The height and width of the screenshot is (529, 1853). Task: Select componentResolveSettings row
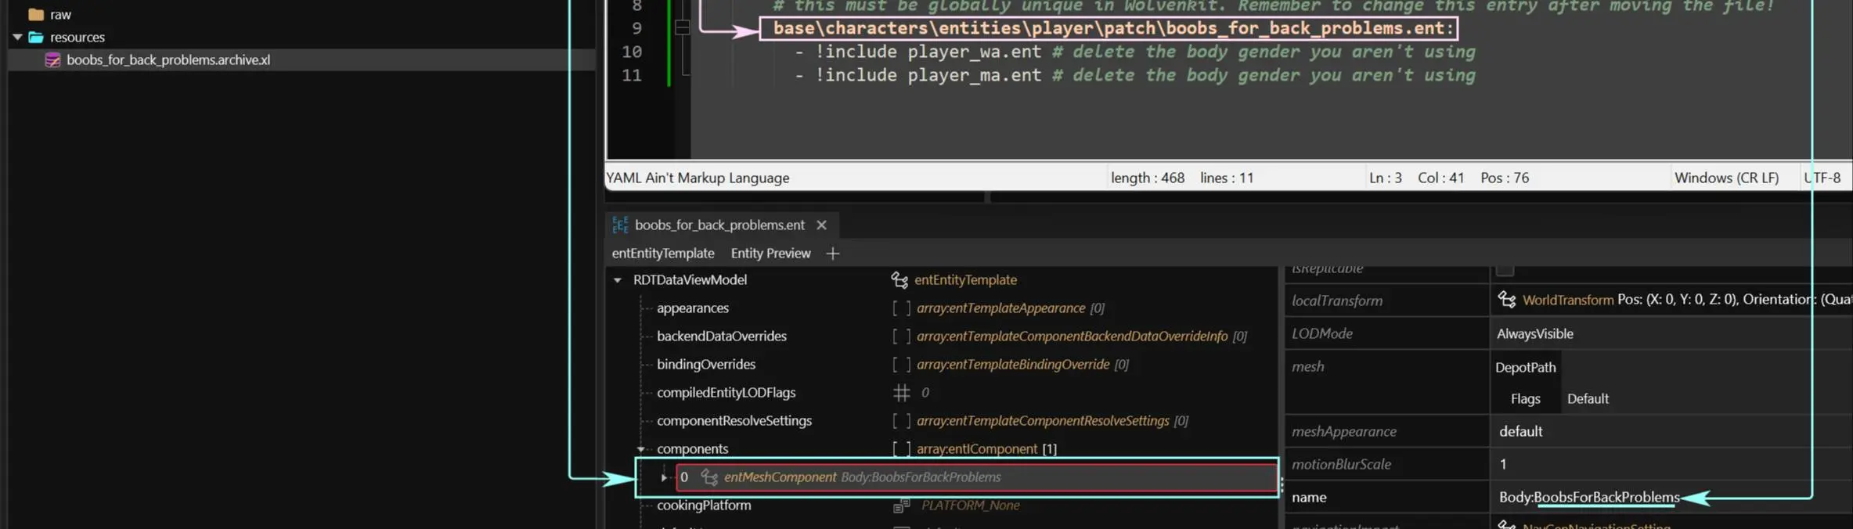[943, 420]
